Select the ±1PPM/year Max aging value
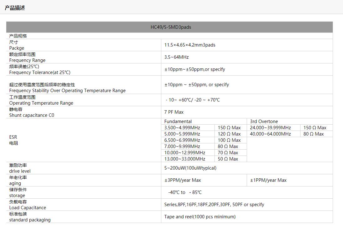Screen dimensions: 343x228 click(x=268, y=180)
